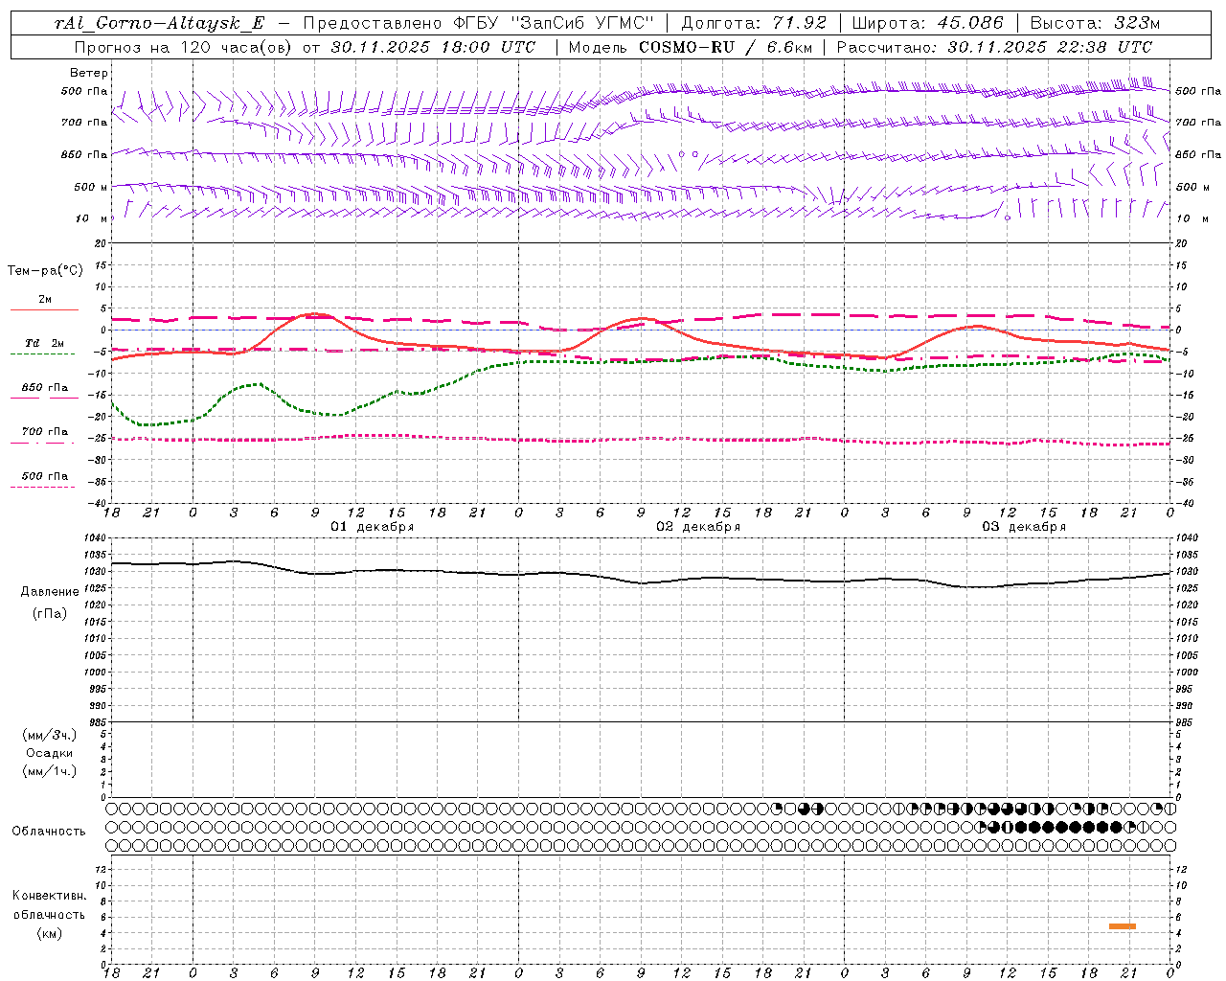Click the (мм/1ч.) precipitation unit label

coord(50,771)
